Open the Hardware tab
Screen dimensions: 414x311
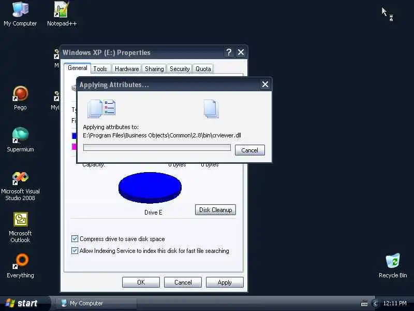pos(127,69)
